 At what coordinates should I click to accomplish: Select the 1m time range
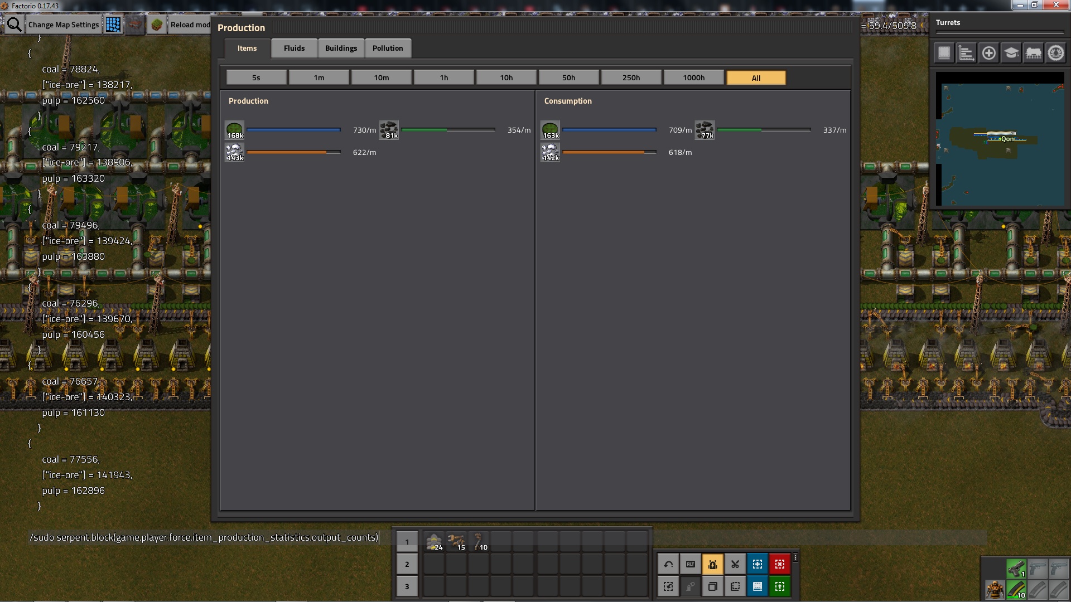319,77
